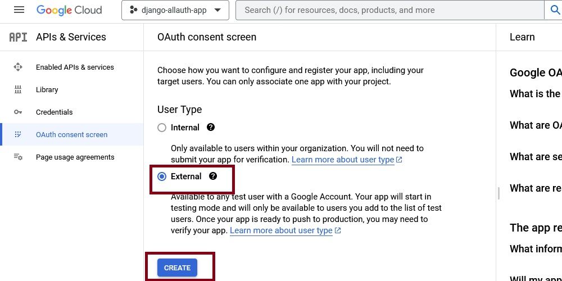Click the Page usage agreements icon

[x=18, y=157]
